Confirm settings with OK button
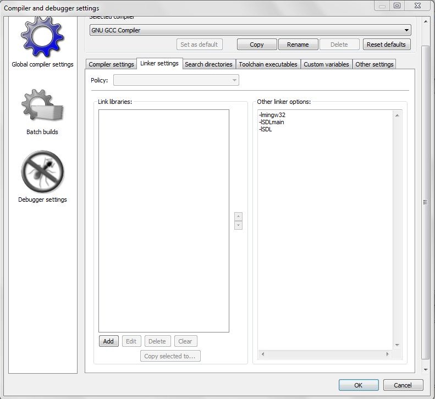435x399 pixels. [358, 385]
